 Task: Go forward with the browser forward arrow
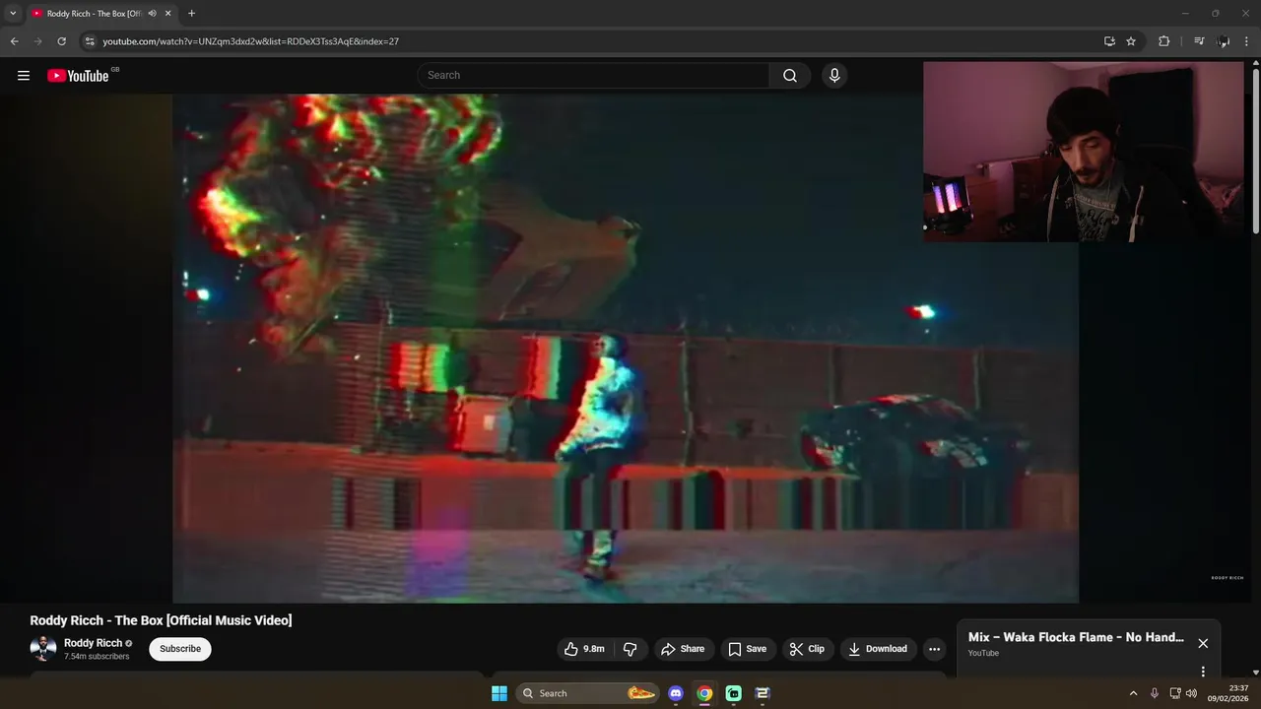coord(37,41)
